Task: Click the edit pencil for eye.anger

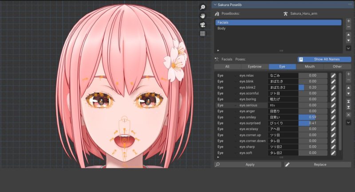Action: 333,111
